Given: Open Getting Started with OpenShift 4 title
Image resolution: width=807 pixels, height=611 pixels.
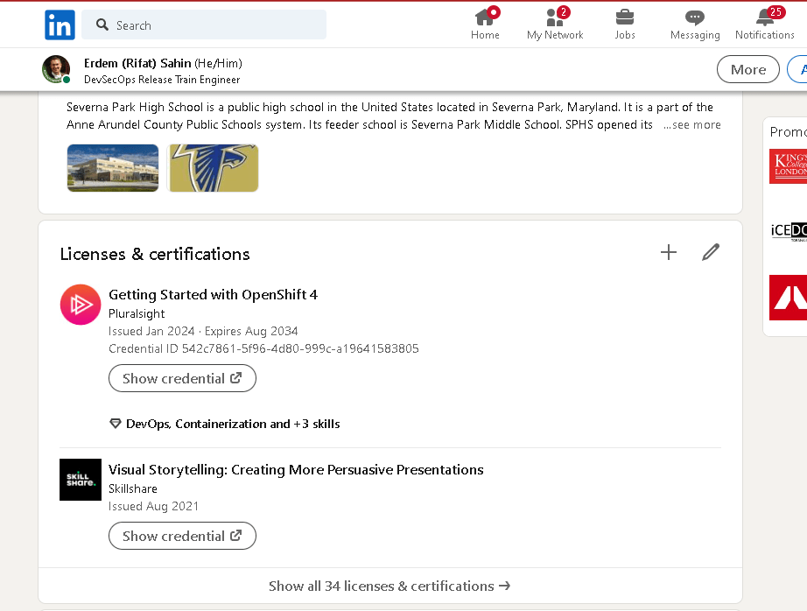Looking at the screenshot, I should tap(213, 294).
